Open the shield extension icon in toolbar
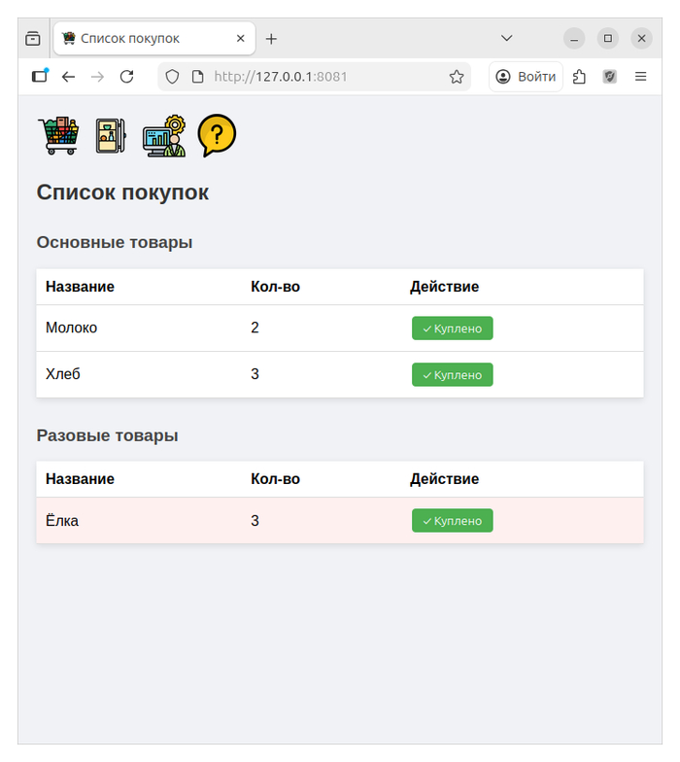This screenshot has height=762, width=680. click(610, 77)
